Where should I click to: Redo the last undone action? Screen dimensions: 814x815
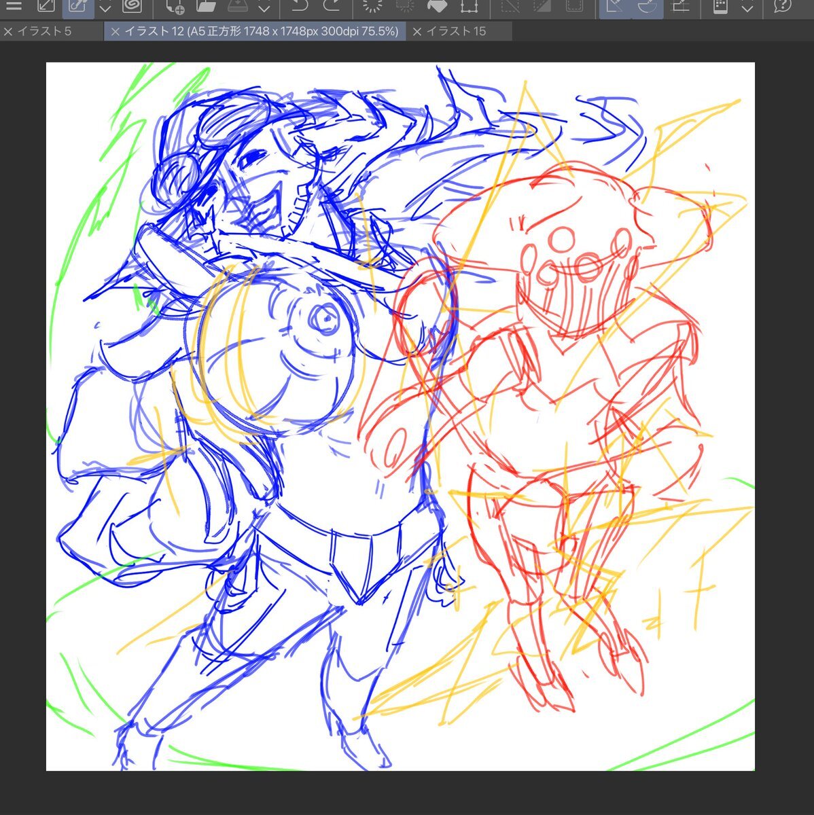pos(332,6)
